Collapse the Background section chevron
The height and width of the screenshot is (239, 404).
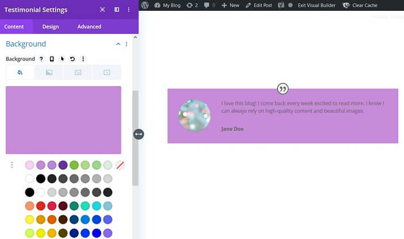[118, 44]
